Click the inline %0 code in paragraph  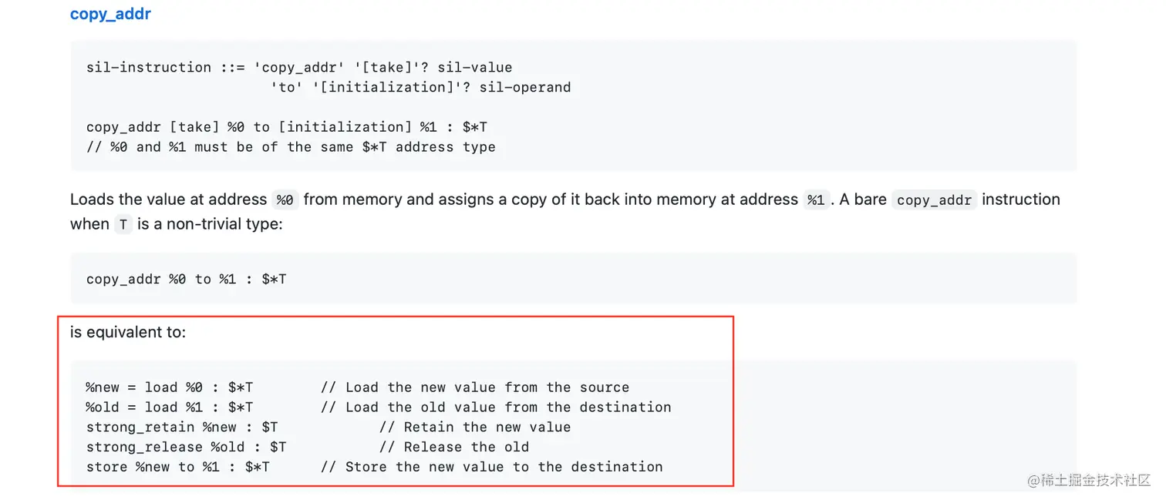(x=285, y=200)
